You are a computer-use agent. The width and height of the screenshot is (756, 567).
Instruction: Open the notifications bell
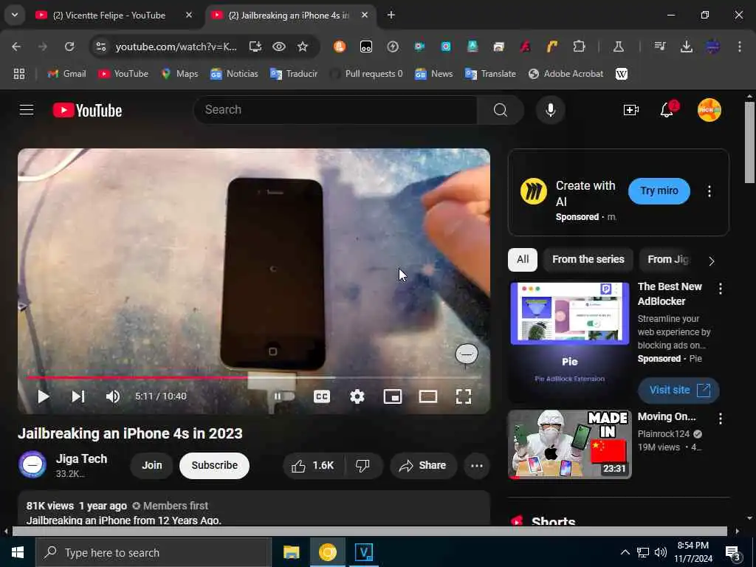coord(667,110)
